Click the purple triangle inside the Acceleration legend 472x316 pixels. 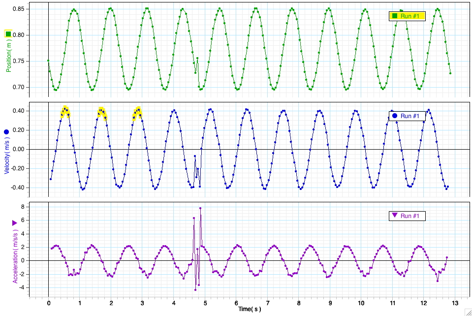(x=395, y=215)
